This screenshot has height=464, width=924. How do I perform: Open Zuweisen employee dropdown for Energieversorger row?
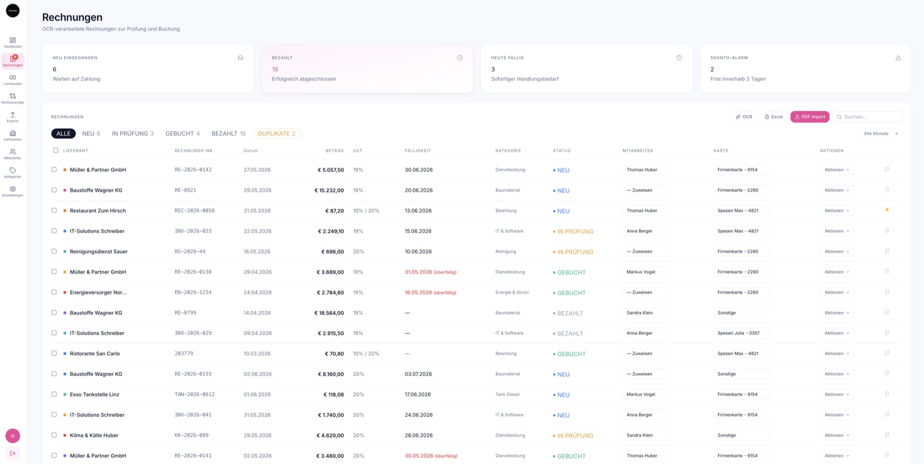click(x=646, y=292)
